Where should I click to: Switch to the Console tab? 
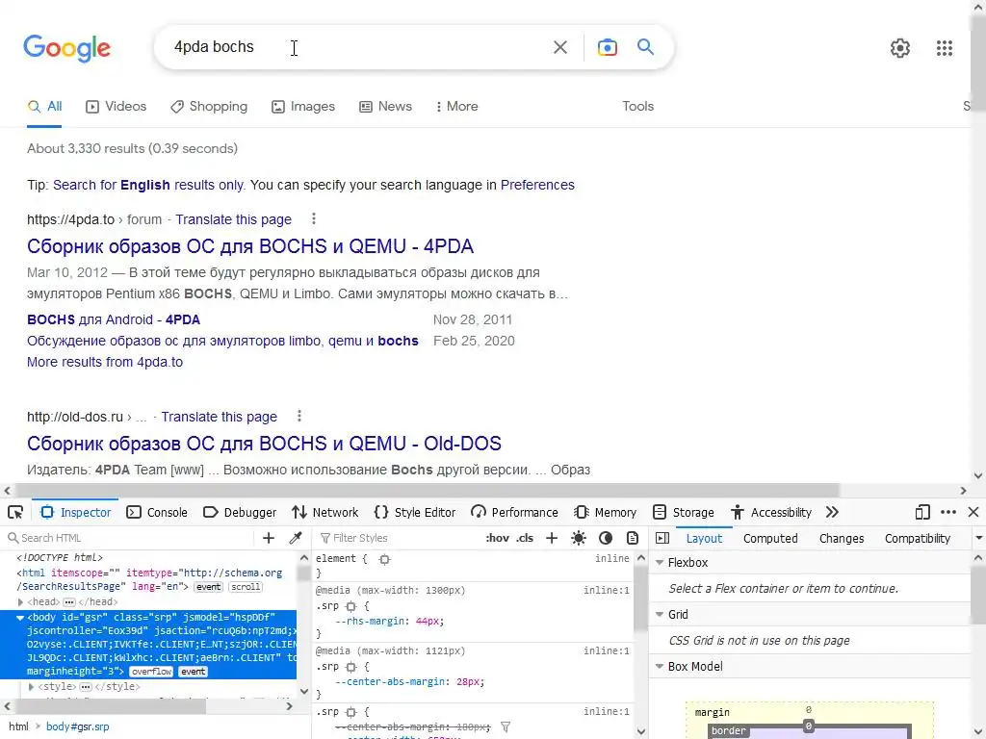coord(157,512)
